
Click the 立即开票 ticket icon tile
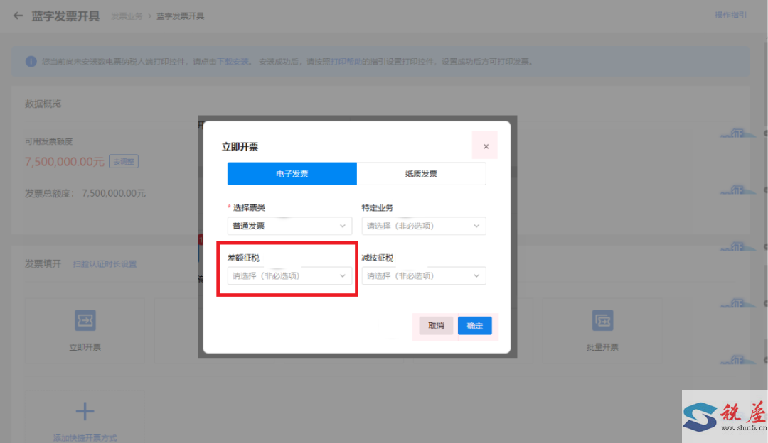coord(85,321)
